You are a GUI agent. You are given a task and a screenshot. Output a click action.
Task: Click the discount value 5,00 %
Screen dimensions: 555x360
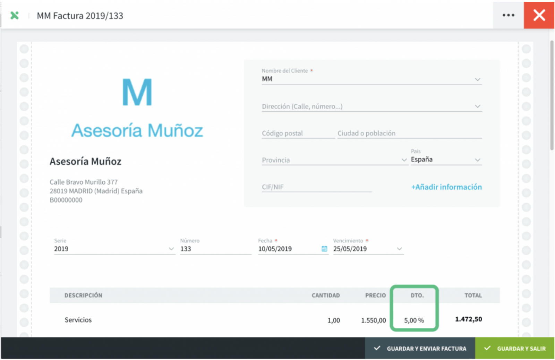point(414,320)
